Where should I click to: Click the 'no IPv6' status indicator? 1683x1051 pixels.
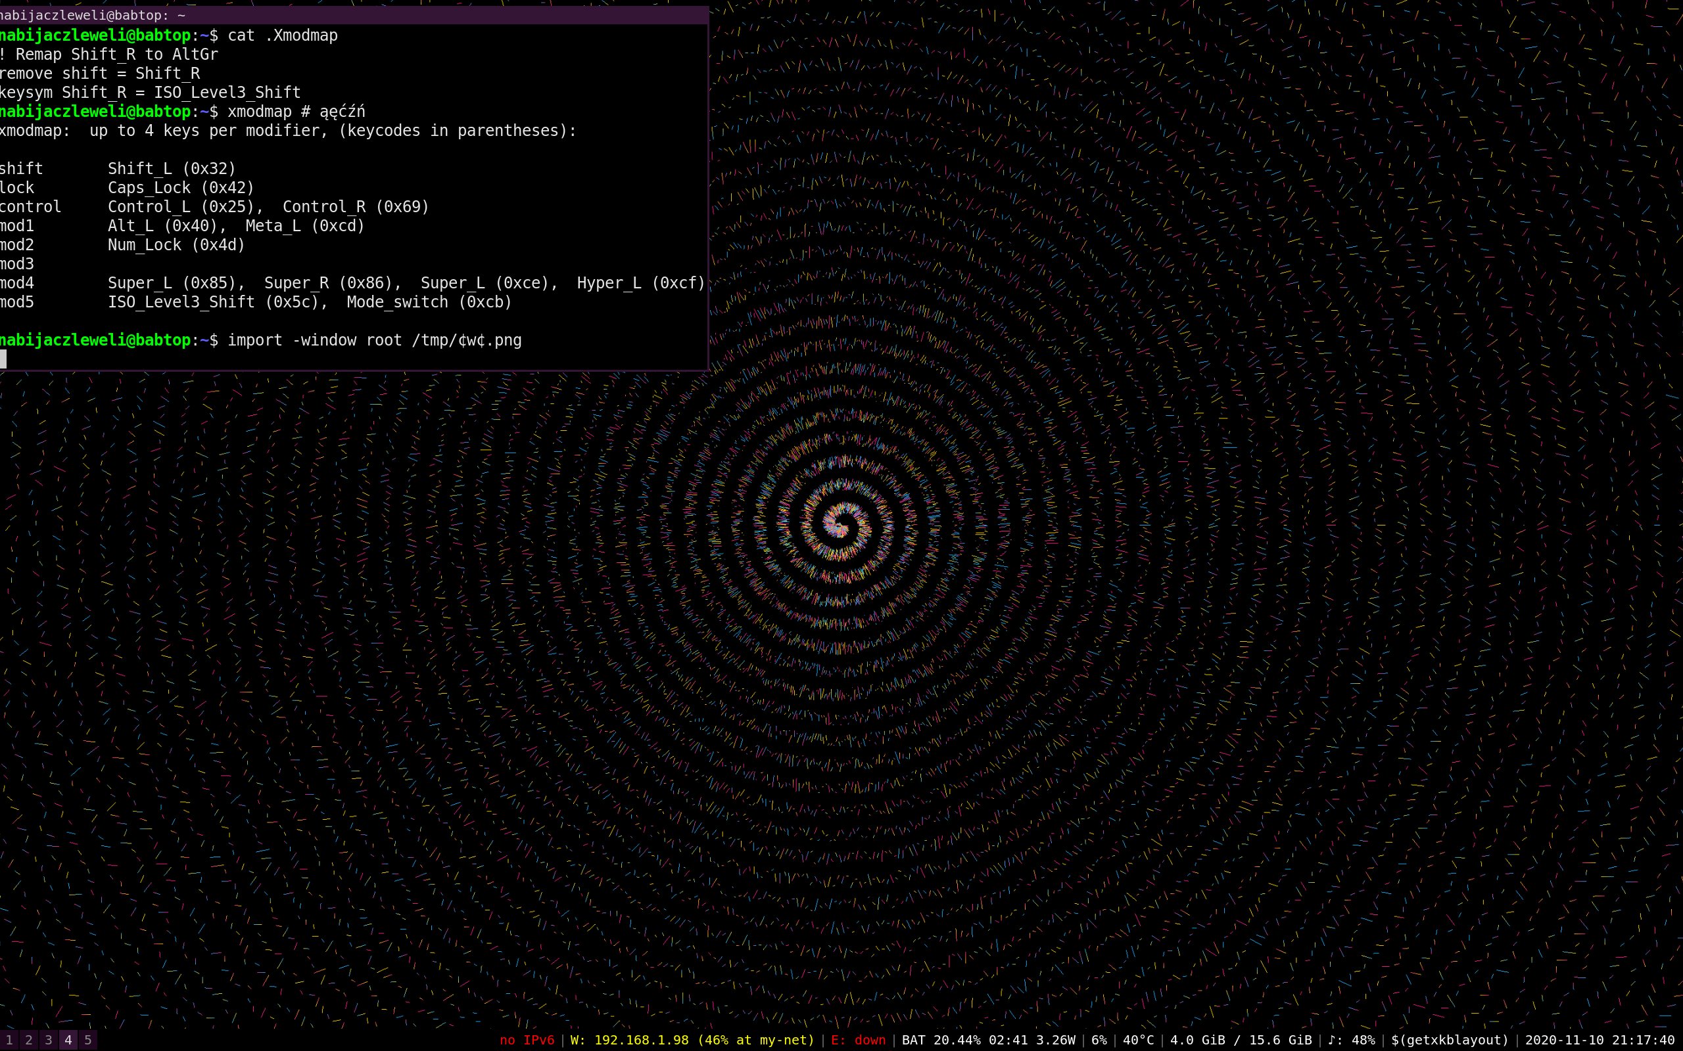point(527,1040)
